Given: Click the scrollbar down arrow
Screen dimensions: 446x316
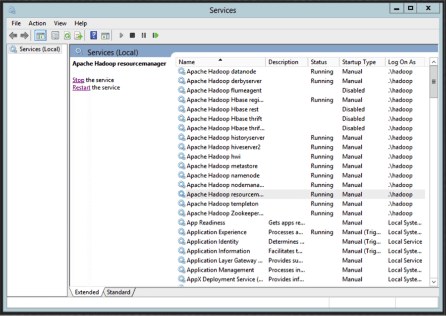Looking at the screenshot, I should click(x=434, y=282).
